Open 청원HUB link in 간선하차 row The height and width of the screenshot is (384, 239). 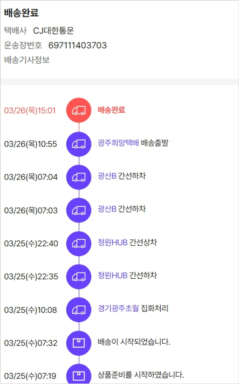tap(113, 275)
